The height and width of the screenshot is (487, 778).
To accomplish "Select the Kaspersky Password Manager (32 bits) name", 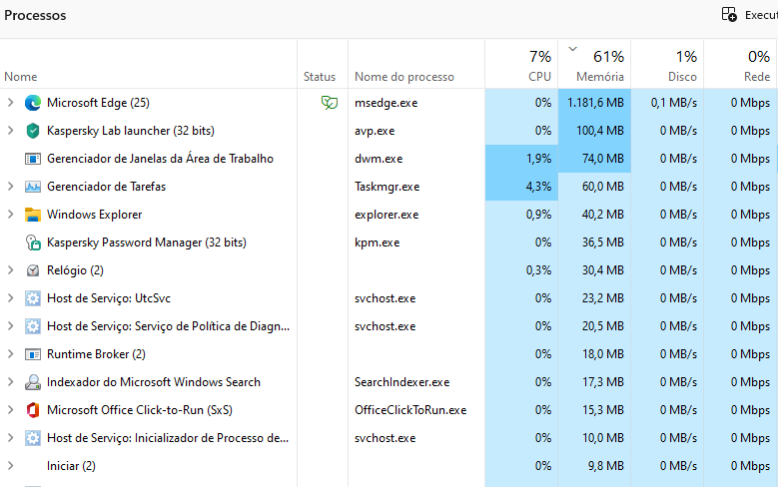I will tap(147, 243).
